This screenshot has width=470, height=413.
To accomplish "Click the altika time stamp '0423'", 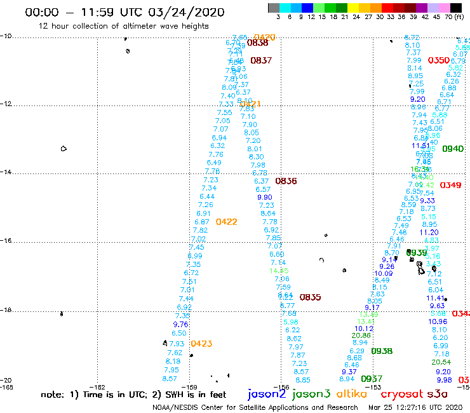I will point(201,344).
